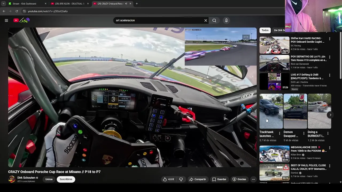Open options menu for BEST OF FAILS
This screenshot has width=342, height=192.
tap(329, 166)
